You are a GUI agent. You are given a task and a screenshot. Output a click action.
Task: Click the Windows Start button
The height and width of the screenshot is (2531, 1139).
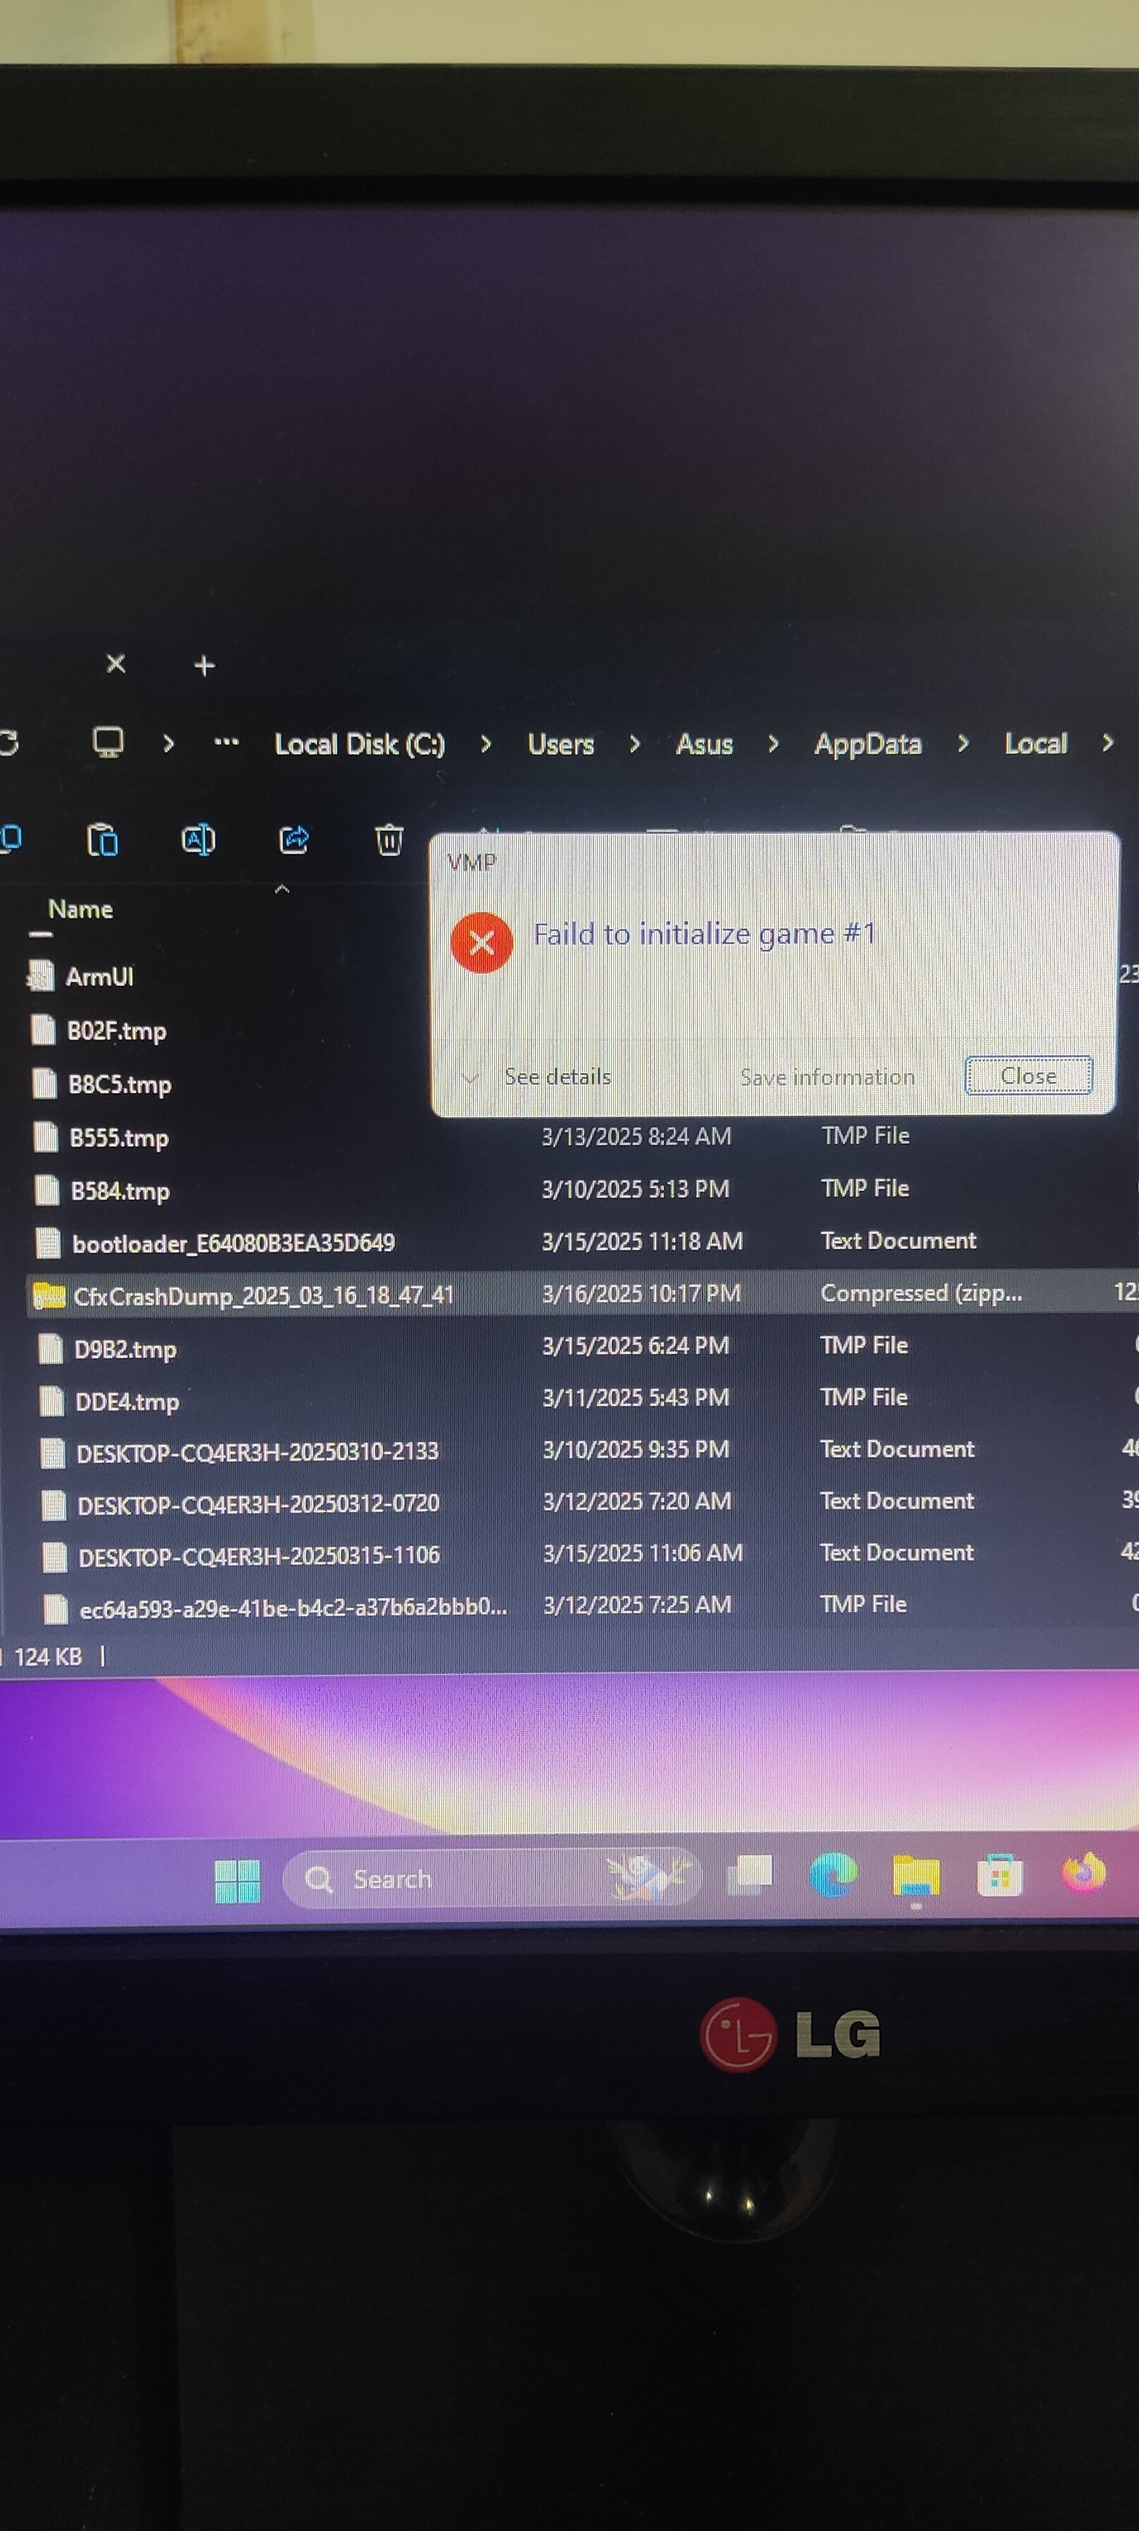click(237, 1881)
